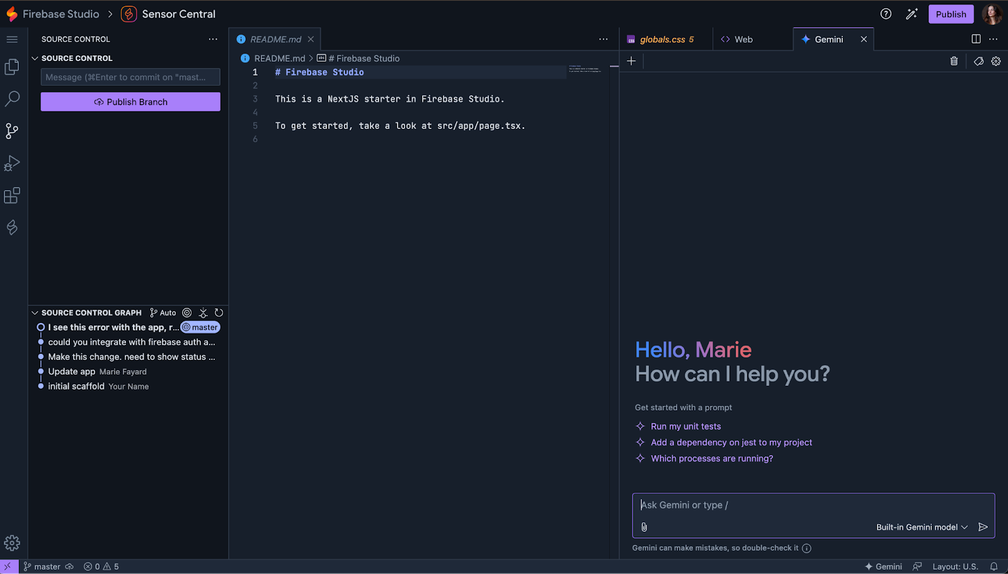
Task: Open the Explorer files view
Action: [12, 67]
